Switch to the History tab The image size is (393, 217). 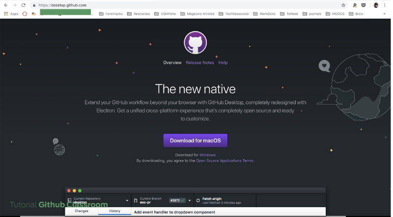[x=114, y=211]
